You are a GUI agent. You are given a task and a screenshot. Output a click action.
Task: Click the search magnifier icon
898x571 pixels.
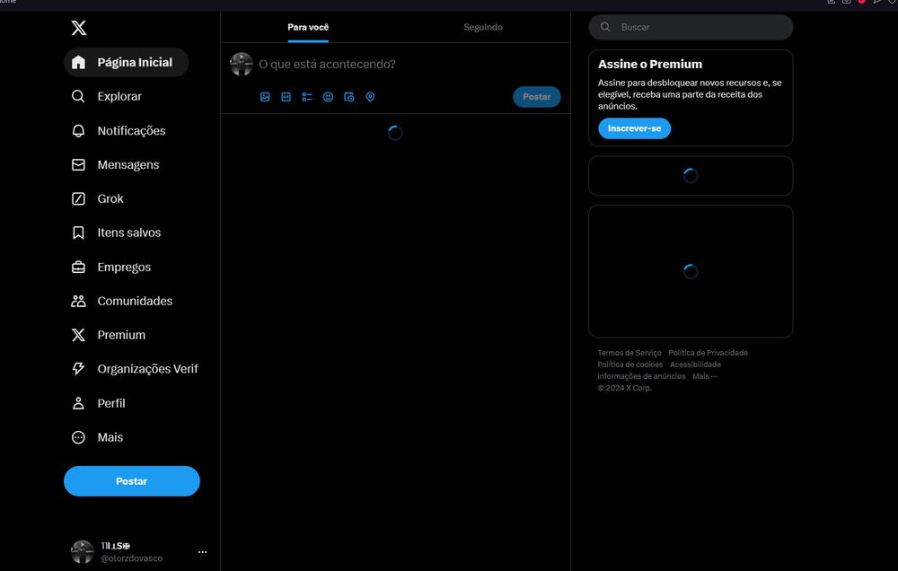[605, 27]
